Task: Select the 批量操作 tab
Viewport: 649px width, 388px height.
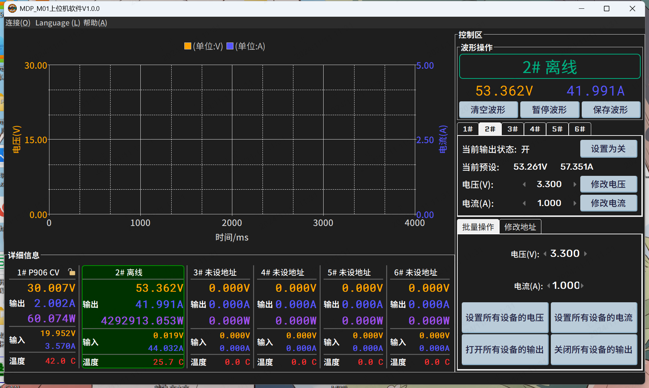Action: (478, 227)
